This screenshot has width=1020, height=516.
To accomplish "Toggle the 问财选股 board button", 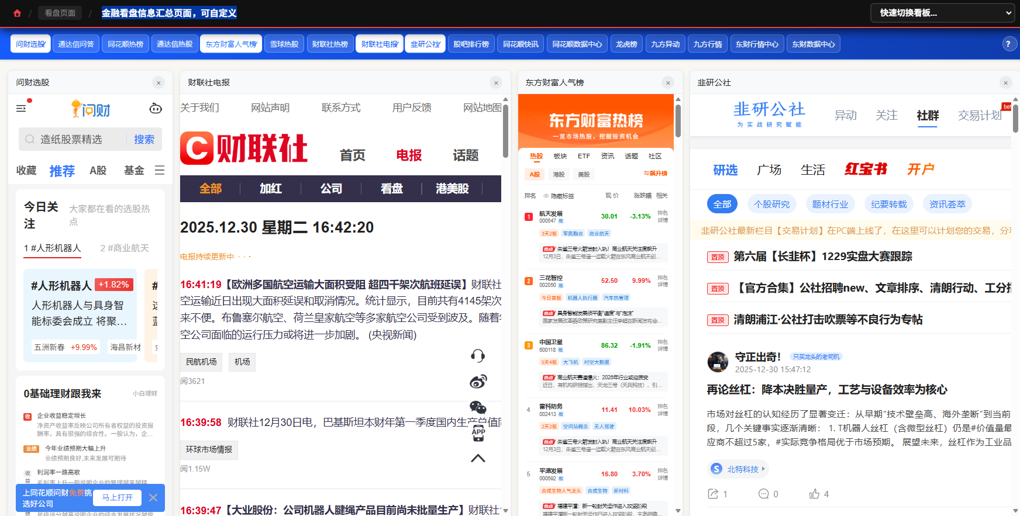I will (x=30, y=44).
